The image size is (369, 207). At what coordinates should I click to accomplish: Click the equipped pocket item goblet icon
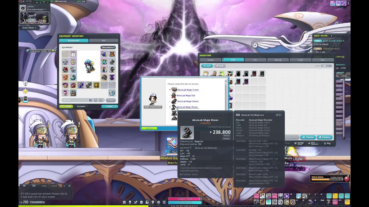click(x=65, y=93)
